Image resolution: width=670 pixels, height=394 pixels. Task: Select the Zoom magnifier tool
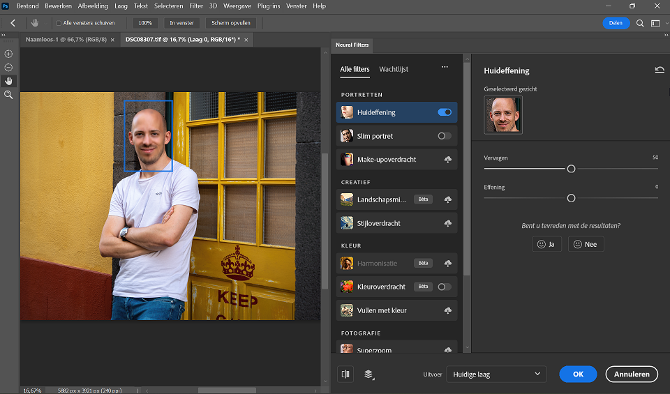coord(8,94)
